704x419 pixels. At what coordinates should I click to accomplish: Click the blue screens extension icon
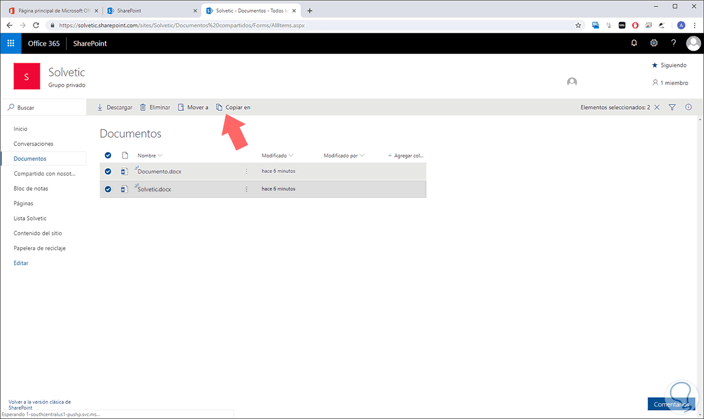click(x=595, y=25)
